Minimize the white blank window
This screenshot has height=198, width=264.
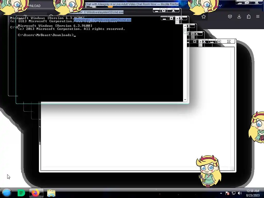click(x=212, y=42)
